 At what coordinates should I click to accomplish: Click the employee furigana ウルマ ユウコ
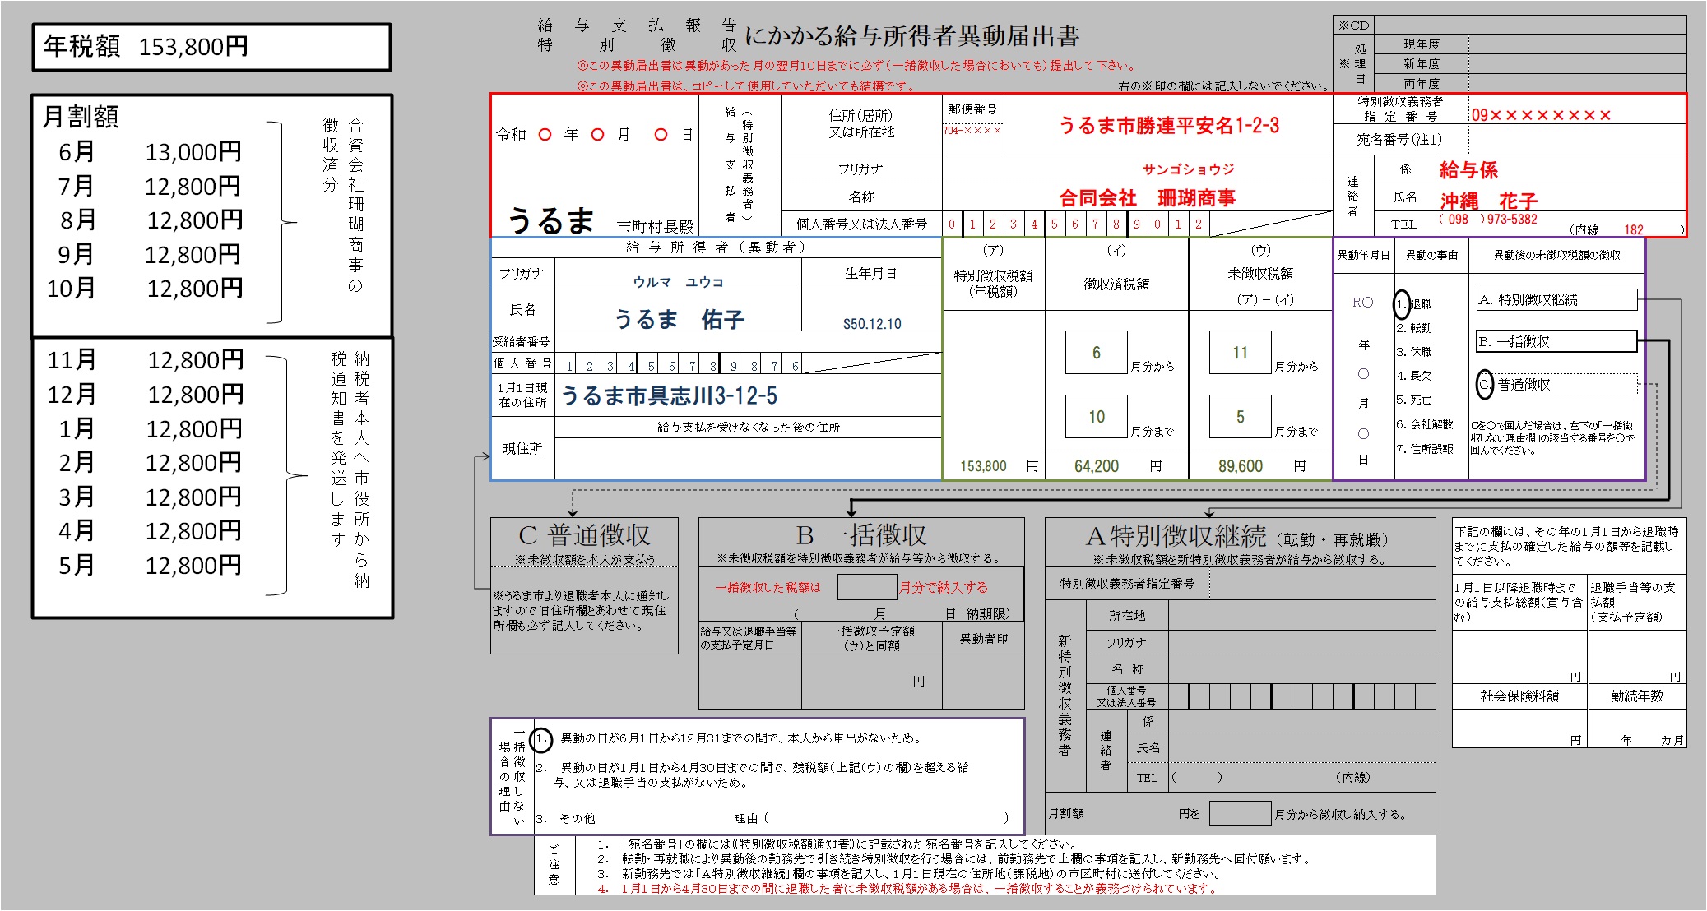(678, 282)
